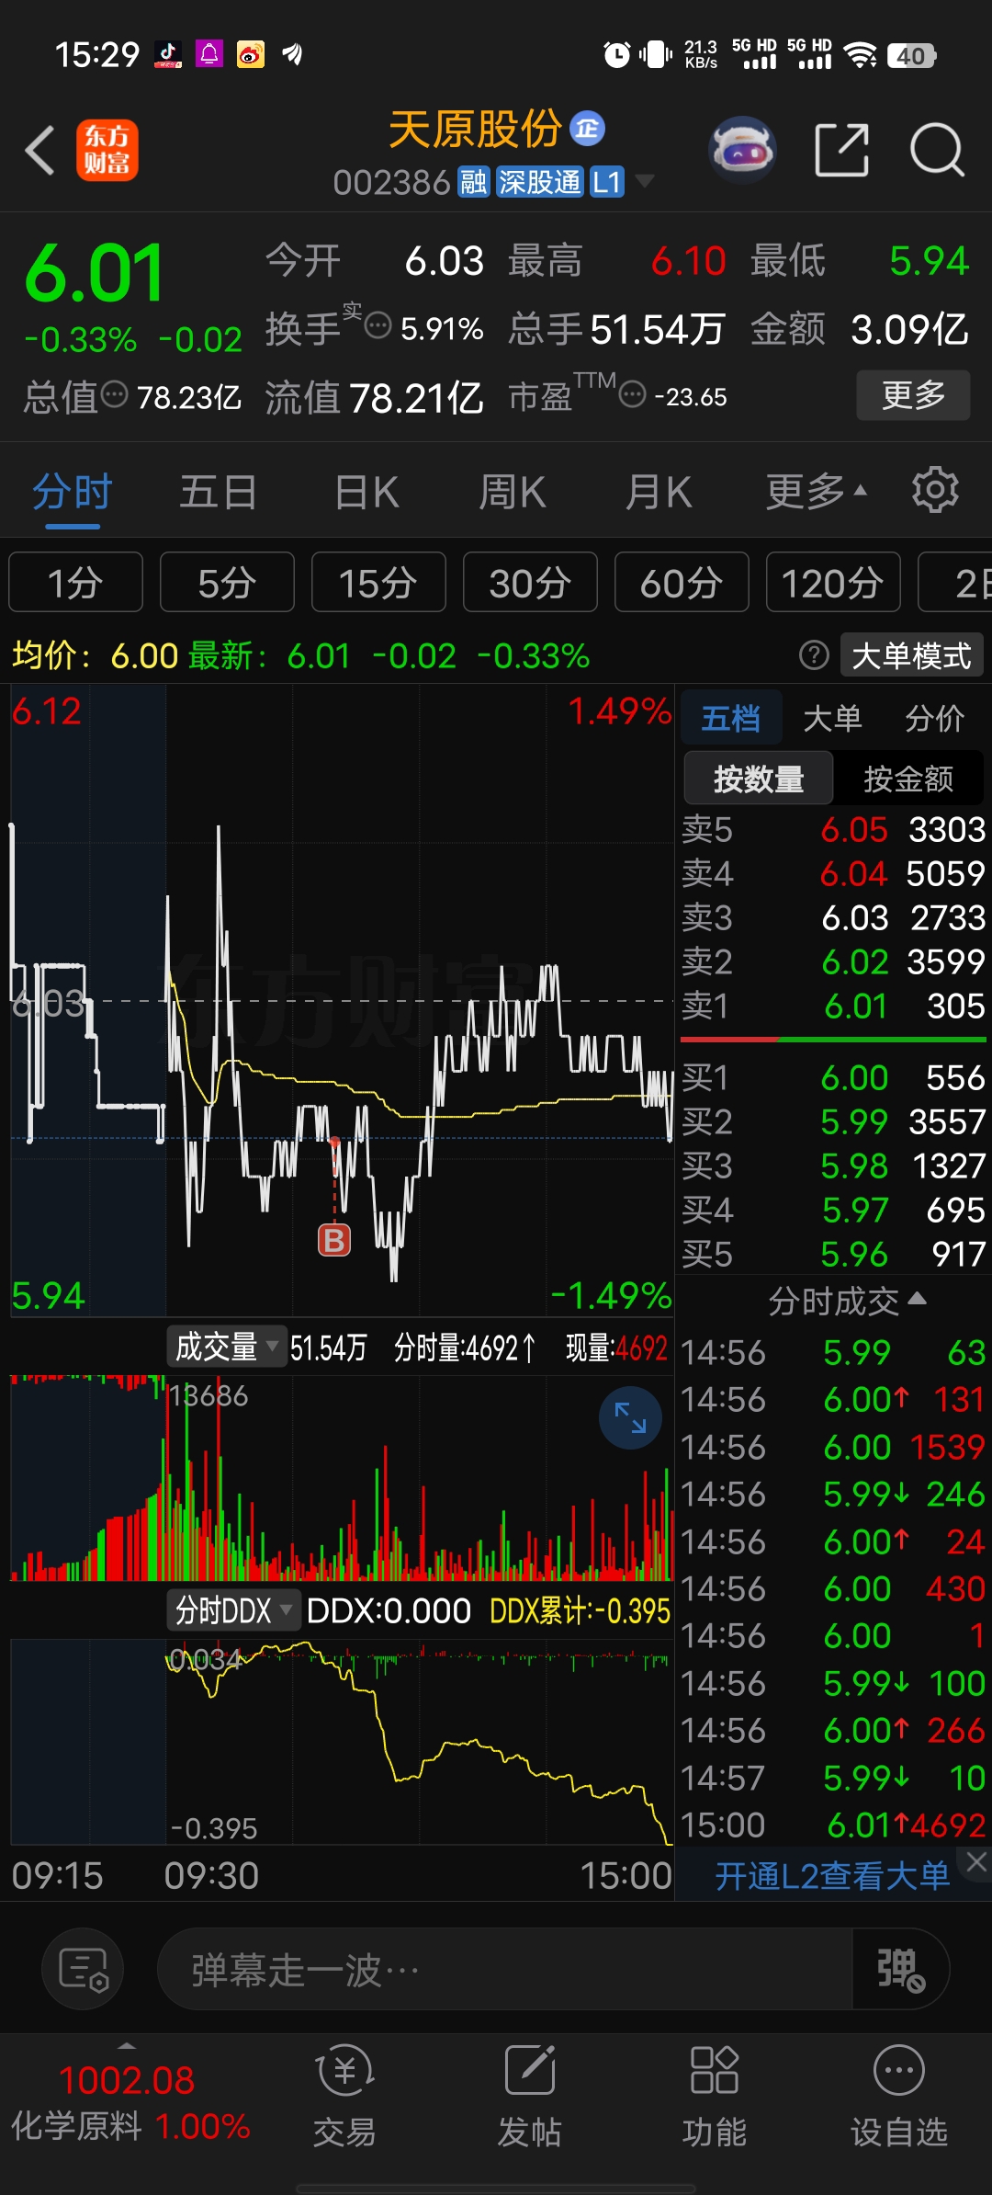Go back with the left arrow
This screenshot has height=2195, width=992.
click(39, 150)
